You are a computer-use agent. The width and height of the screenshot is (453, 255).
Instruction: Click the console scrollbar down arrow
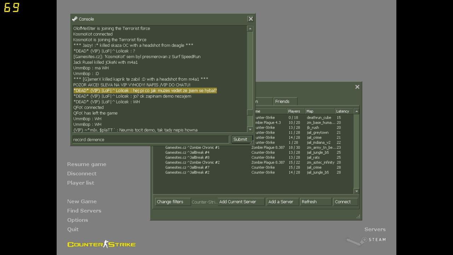pyautogui.click(x=250, y=129)
